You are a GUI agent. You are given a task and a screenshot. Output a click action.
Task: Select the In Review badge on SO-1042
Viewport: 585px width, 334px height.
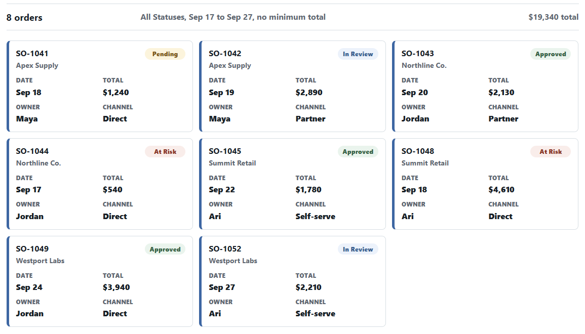(358, 54)
